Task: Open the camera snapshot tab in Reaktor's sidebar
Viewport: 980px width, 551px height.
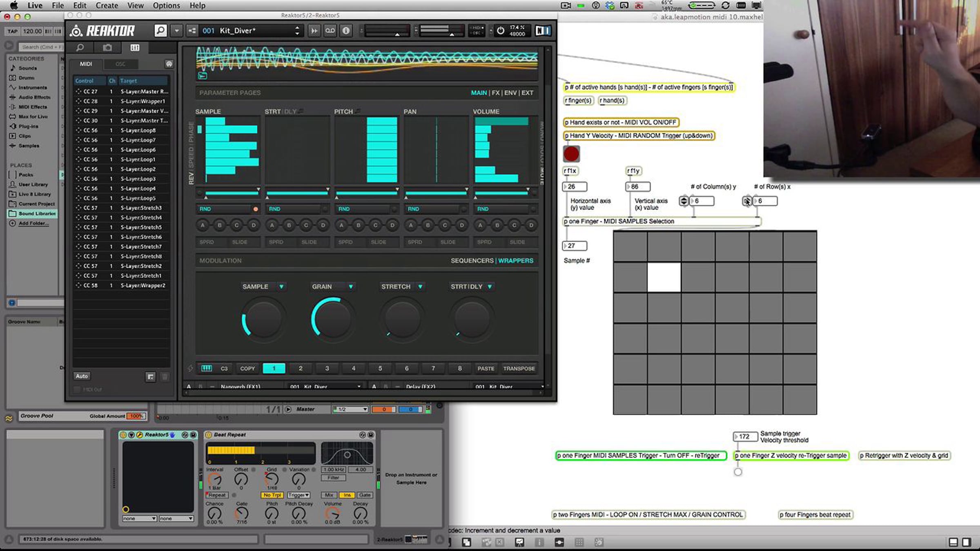Action: 107,48
